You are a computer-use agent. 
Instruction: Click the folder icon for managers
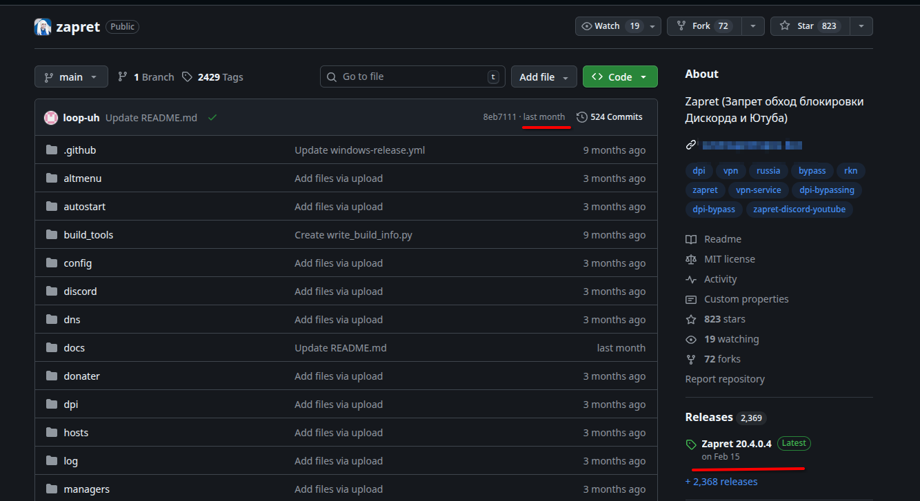tap(52, 489)
